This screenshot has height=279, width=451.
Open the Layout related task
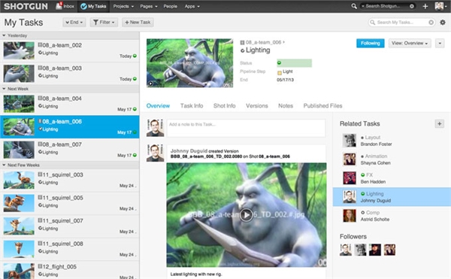point(373,138)
